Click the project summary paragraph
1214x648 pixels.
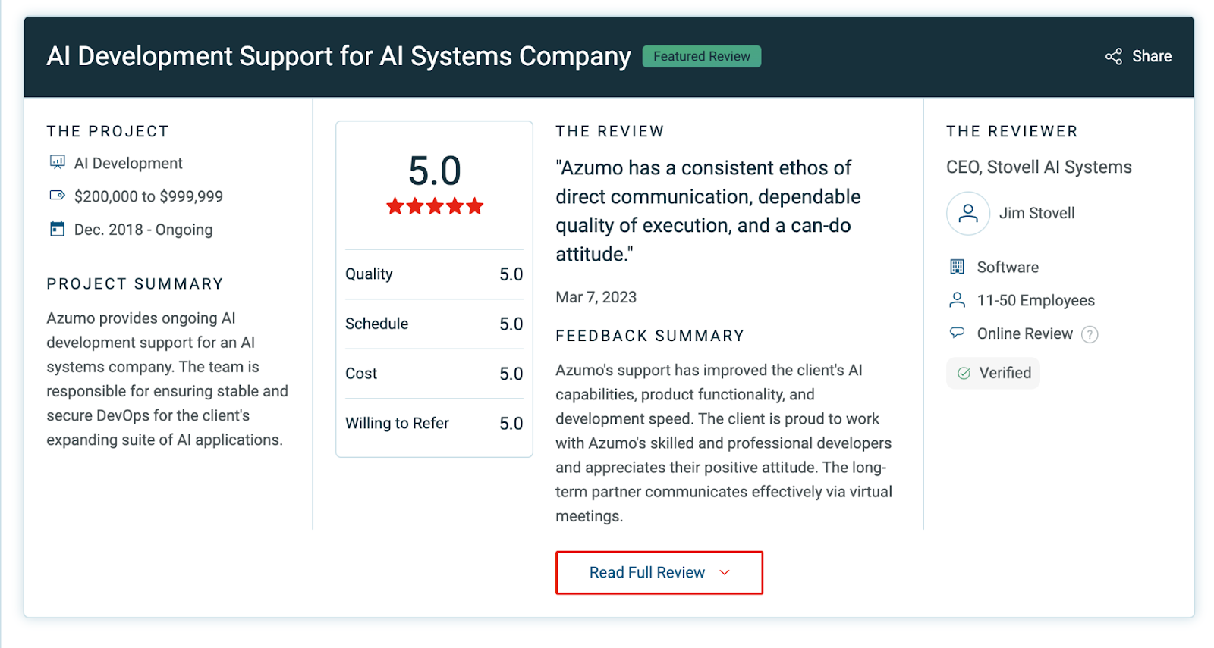point(168,379)
